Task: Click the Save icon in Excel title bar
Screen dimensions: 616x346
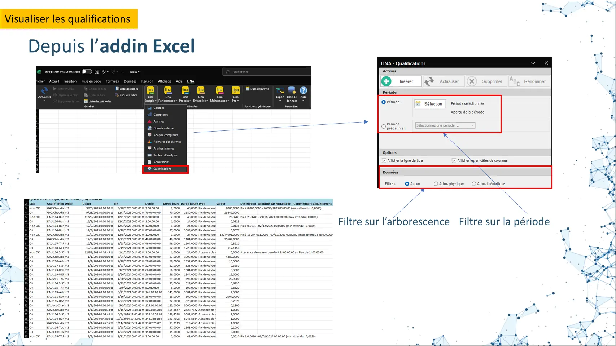Action: pyautogui.click(x=97, y=72)
